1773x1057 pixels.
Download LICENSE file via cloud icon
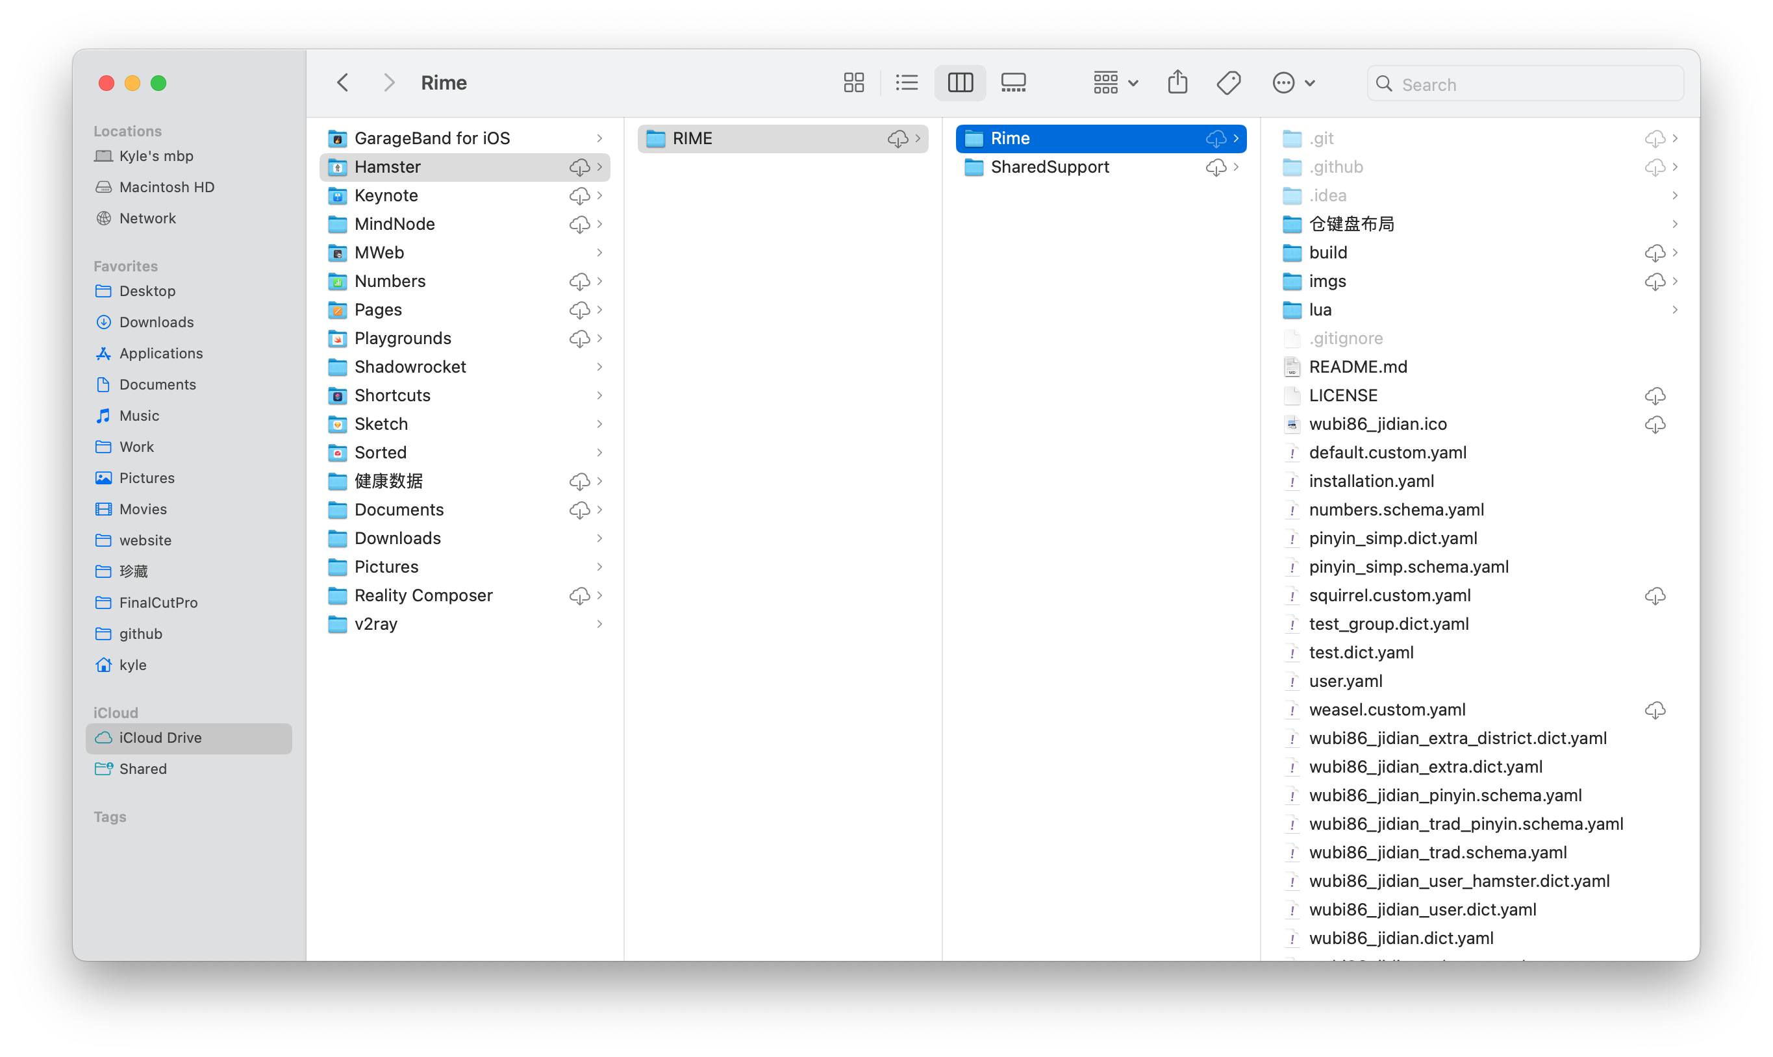tap(1655, 395)
